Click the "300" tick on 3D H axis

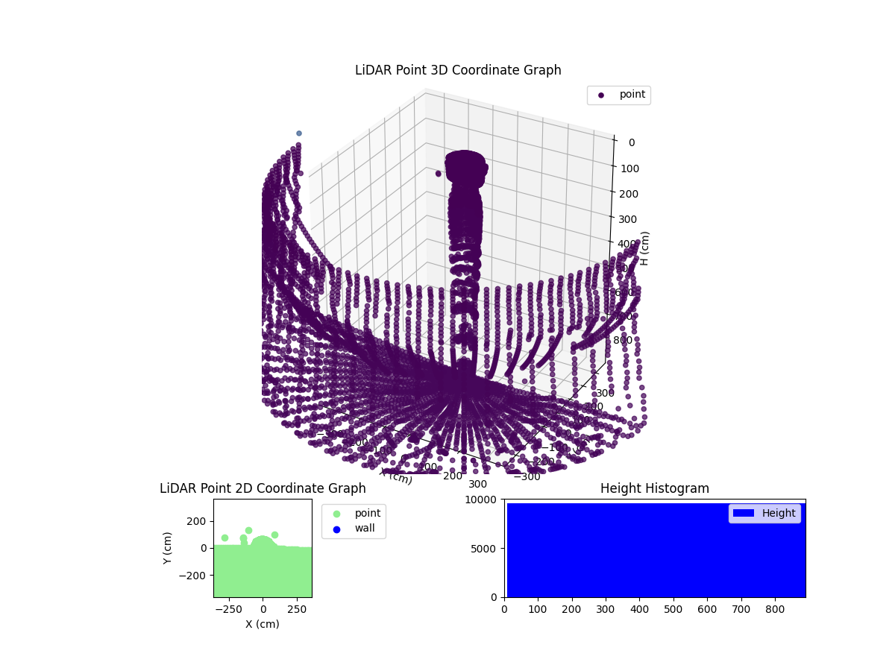coord(628,219)
